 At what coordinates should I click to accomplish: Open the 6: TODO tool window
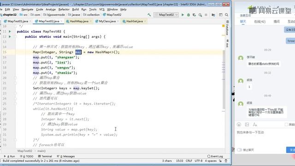27,156
